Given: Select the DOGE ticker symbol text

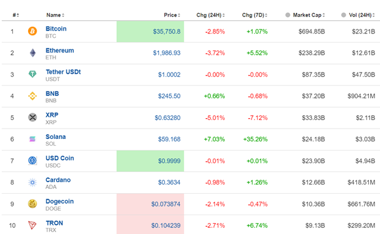Looking at the screenshot, I should pos(54,208).
